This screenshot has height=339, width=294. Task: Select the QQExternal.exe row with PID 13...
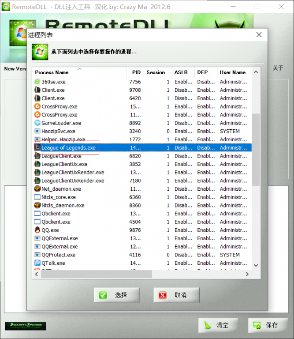click(142, 238)
